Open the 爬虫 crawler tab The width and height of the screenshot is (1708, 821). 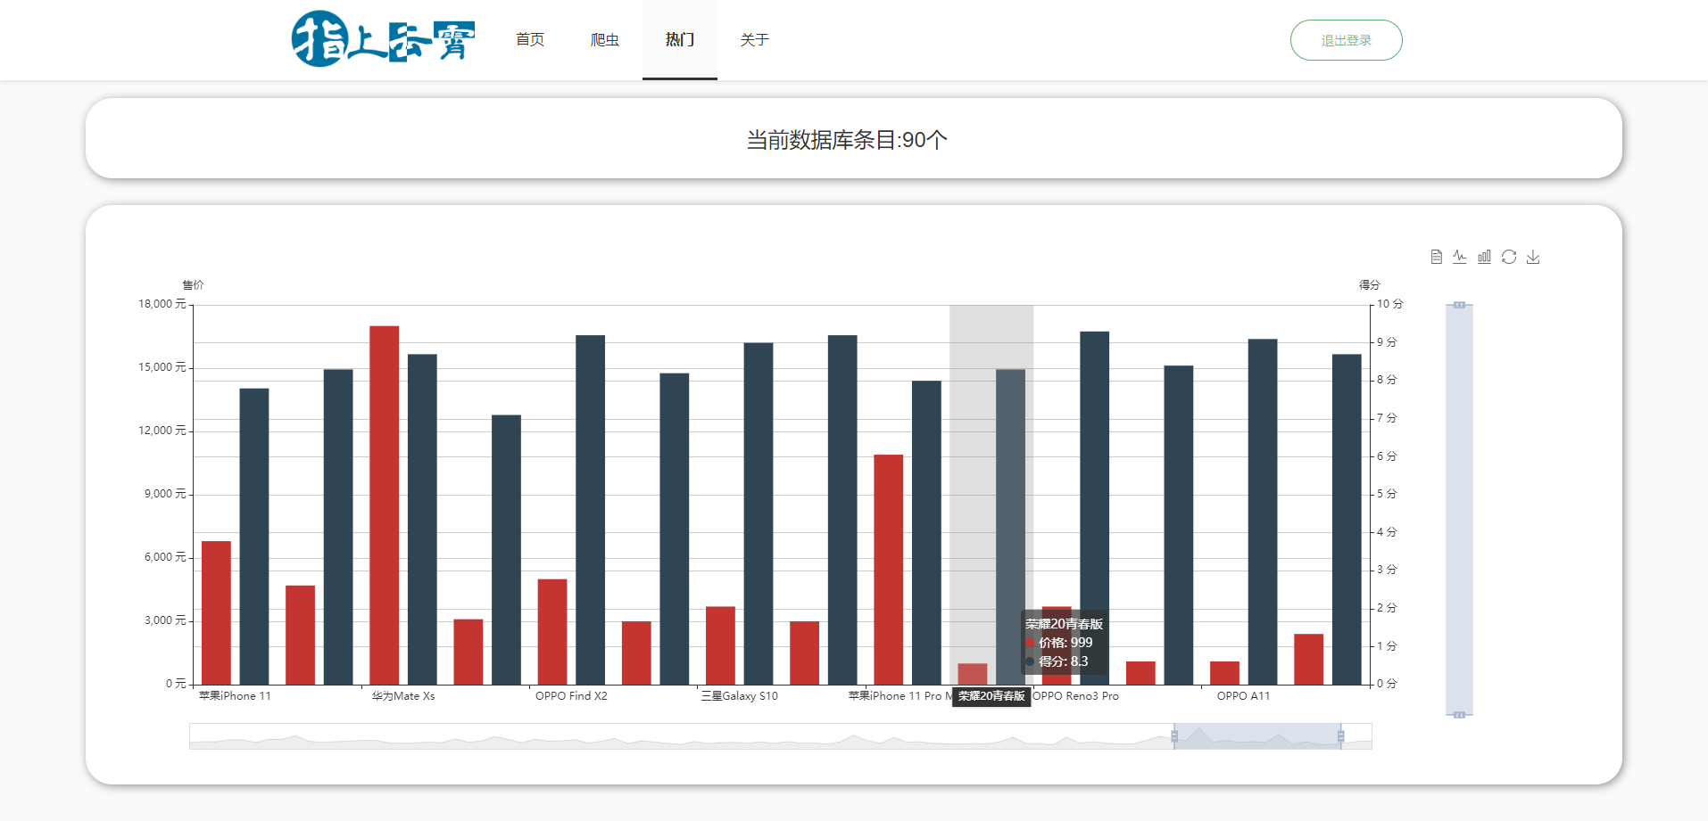[605, 40]
